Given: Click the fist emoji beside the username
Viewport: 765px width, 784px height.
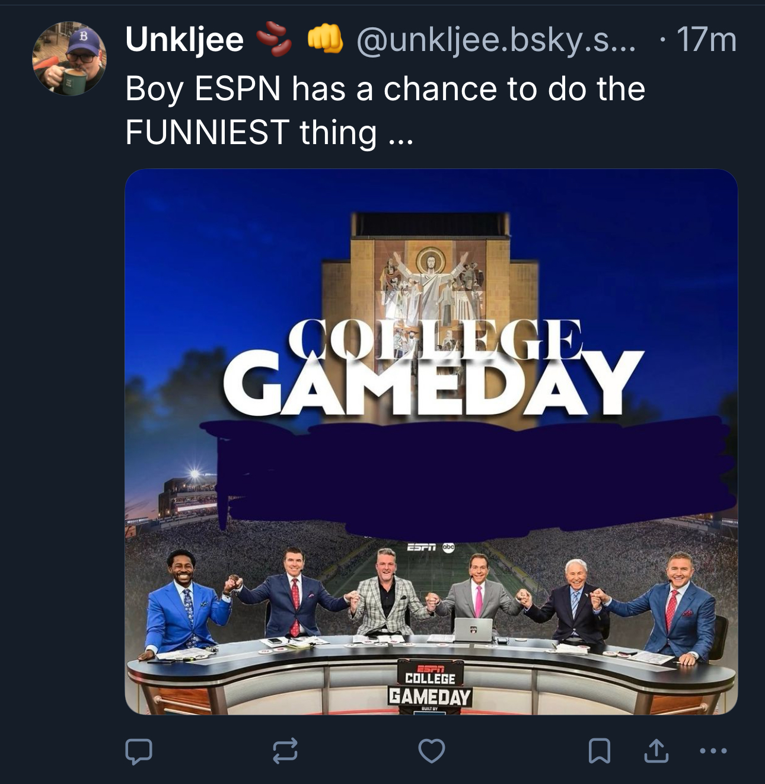Looking at the screenshot, I should tap(324, 39).
